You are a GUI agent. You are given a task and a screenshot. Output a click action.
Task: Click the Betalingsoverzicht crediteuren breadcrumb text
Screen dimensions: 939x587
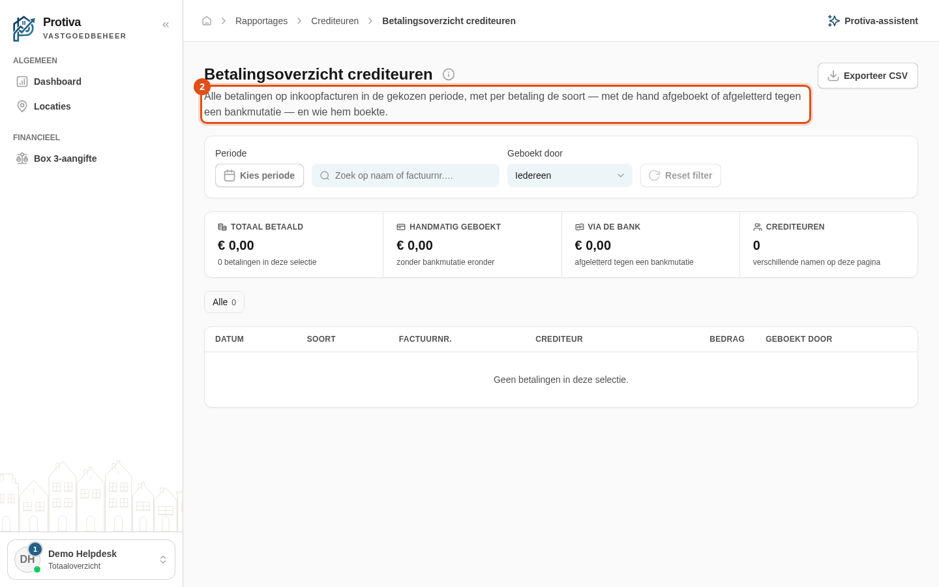pyautogui.click(x=449, y=21)
